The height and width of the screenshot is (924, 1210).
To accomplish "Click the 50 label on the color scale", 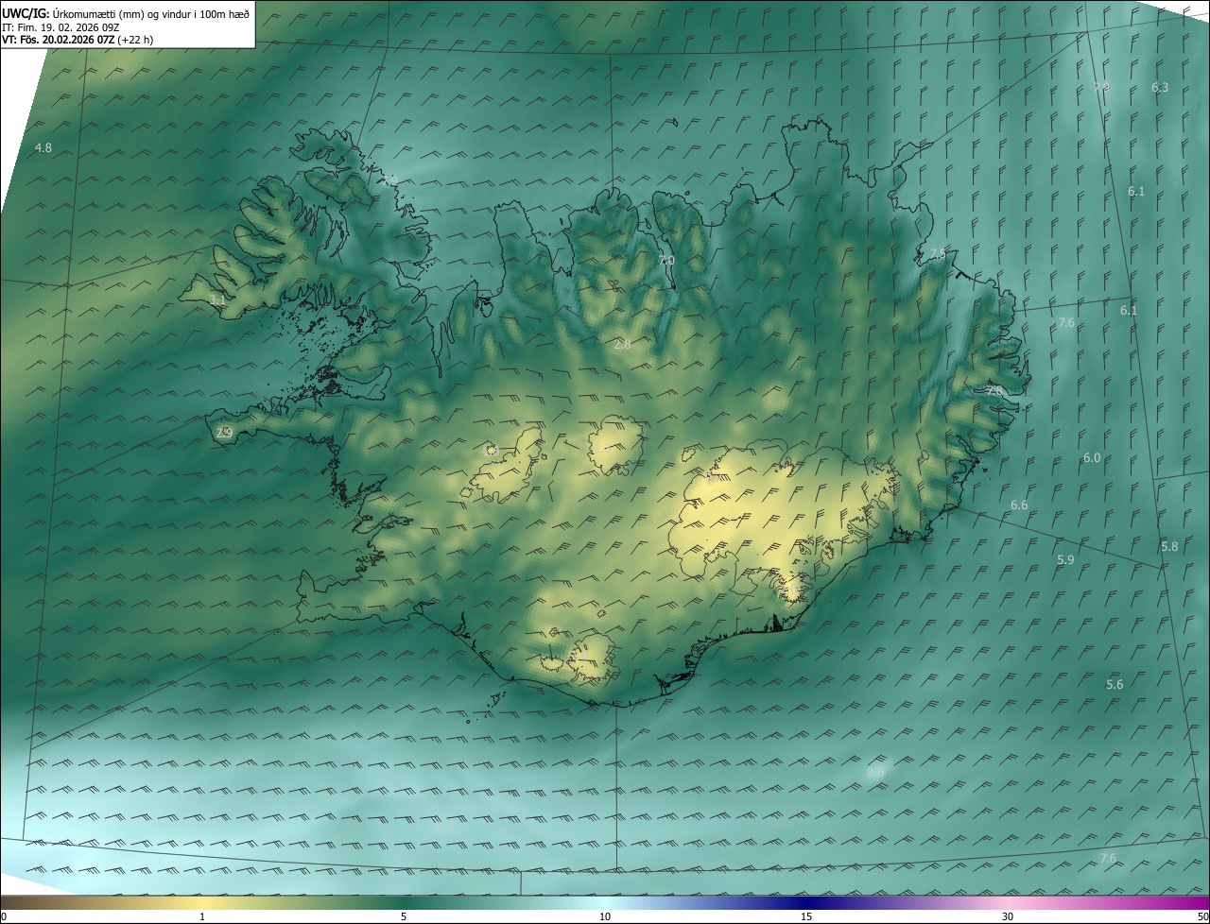I will (1202, 916).
